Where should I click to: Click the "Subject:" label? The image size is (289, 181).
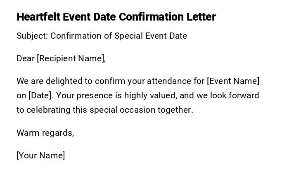click(x=32, y=36)
